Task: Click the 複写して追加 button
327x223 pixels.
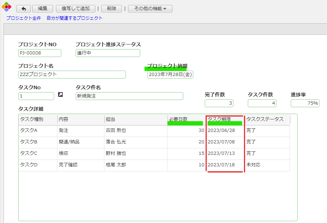Action: click(76, 9)
